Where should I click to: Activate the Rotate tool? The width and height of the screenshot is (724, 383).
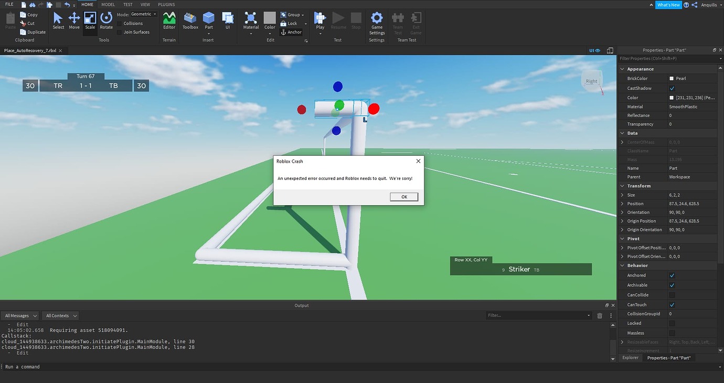(106, 21)
